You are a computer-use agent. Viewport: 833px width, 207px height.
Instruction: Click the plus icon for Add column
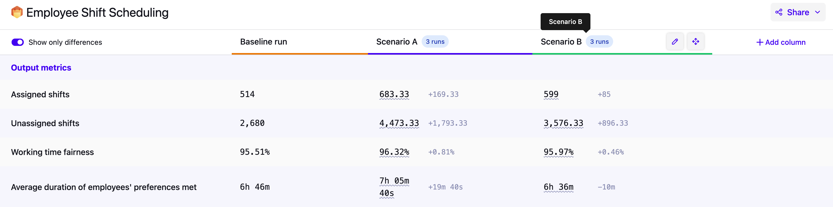[x=760, y=42]
